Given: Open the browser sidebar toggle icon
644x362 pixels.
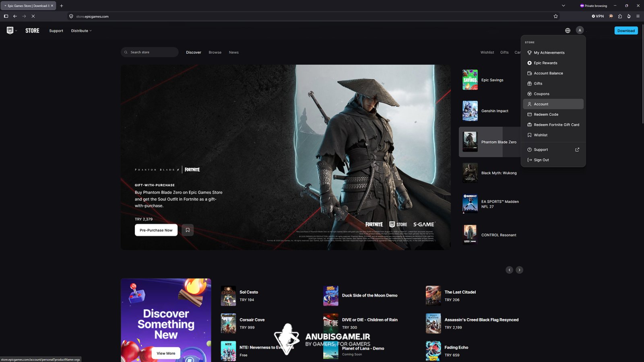Looking at the screenshot, I should tap(6, 16).
